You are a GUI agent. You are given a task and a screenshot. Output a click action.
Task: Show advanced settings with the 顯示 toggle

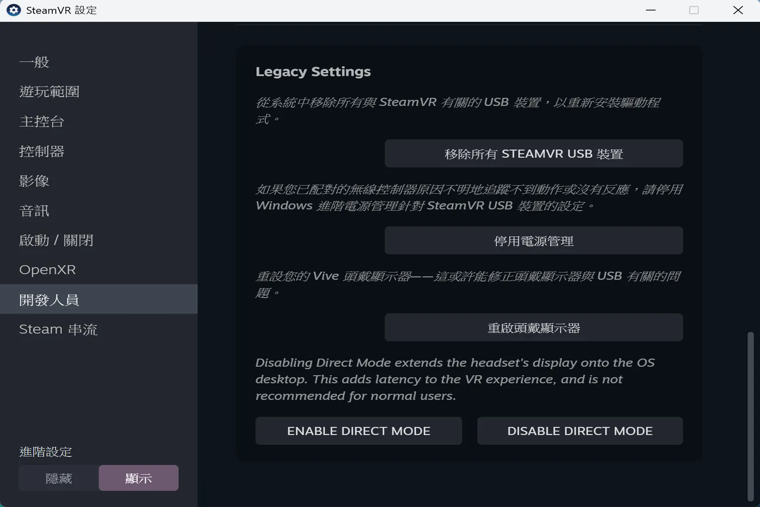139,478
